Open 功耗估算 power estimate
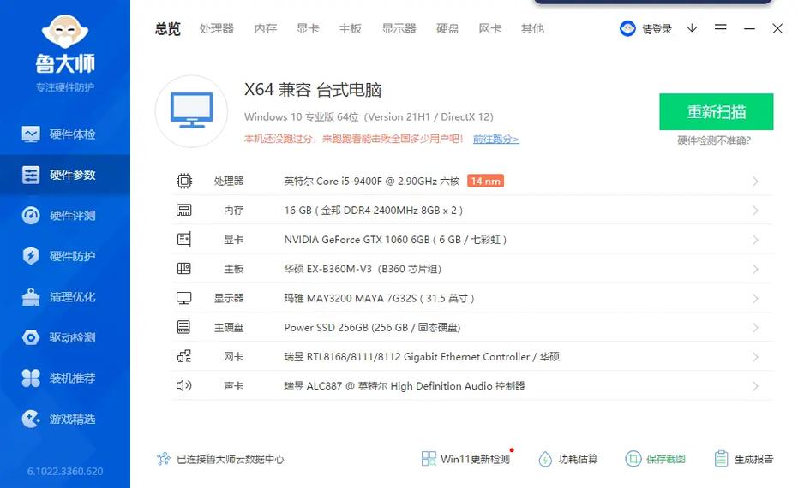The height and width of the screenshot is (488, 798). click(567, 459)
